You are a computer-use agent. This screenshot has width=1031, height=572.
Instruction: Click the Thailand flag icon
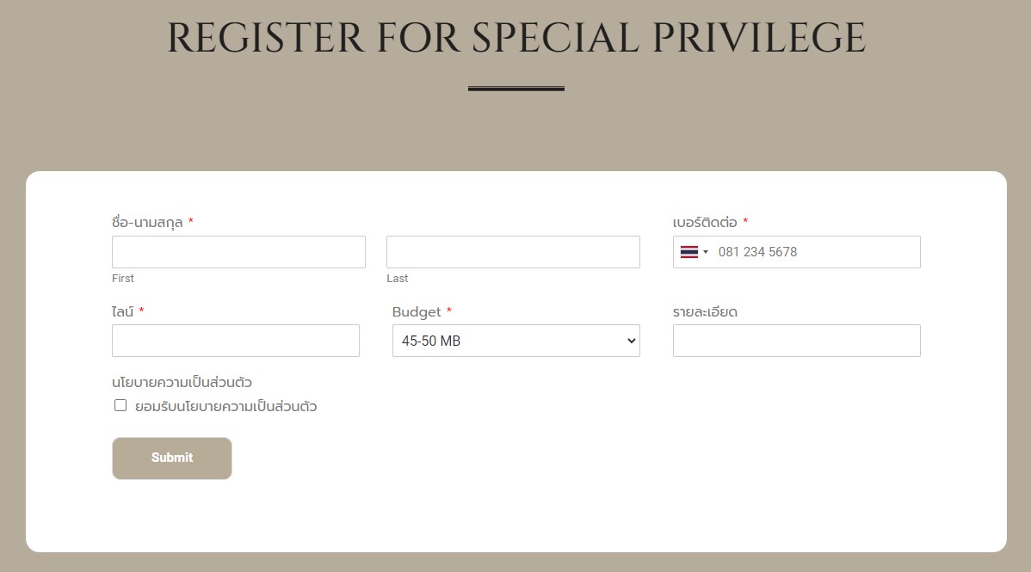[689, 252]
